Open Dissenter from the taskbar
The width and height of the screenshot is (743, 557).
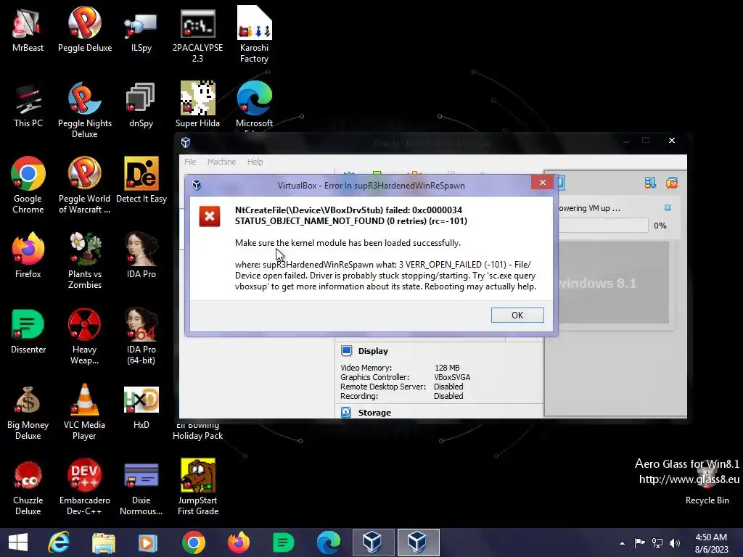tap(284, 542)
